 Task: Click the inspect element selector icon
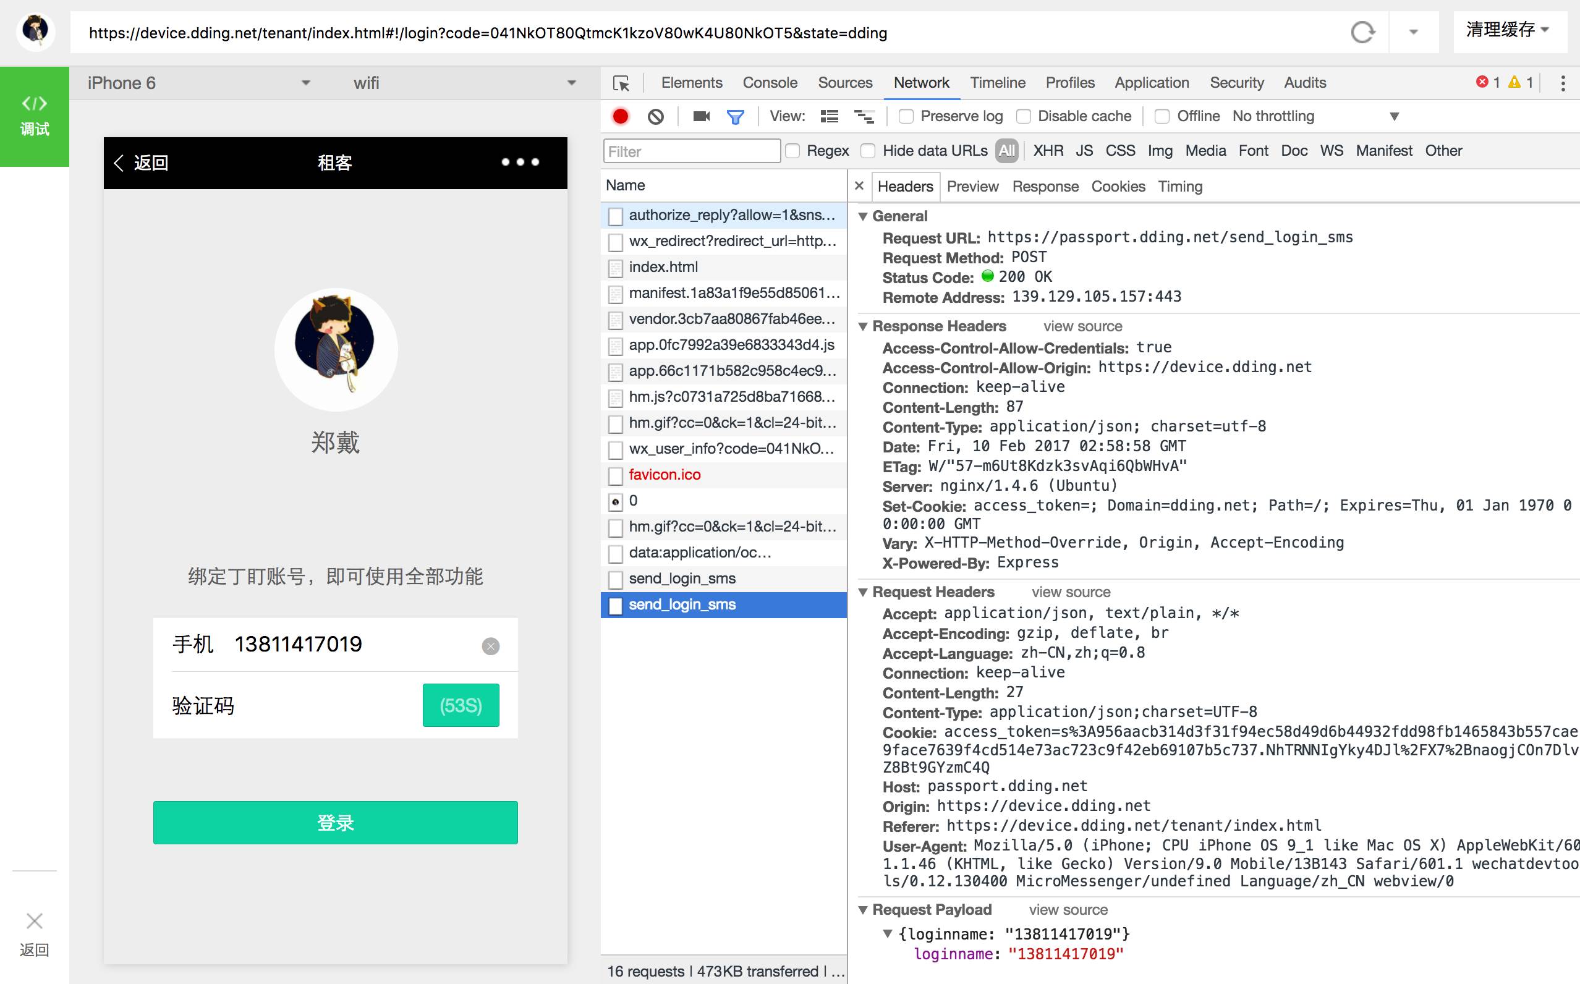point(621,83)
